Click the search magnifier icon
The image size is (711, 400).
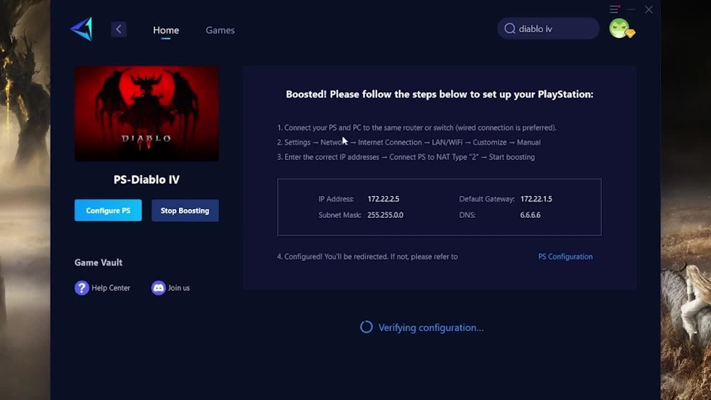coord(510,29)
